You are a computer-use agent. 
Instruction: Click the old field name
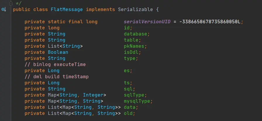(x=128, y=113)
